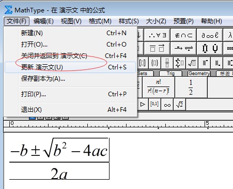Open the summation templates palette
Screen dimensions: 233x189
(x=179, y=63)
